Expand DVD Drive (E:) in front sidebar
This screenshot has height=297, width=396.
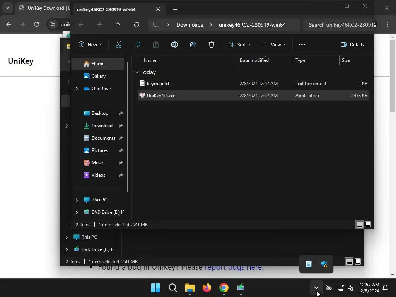tap(77, 212)
